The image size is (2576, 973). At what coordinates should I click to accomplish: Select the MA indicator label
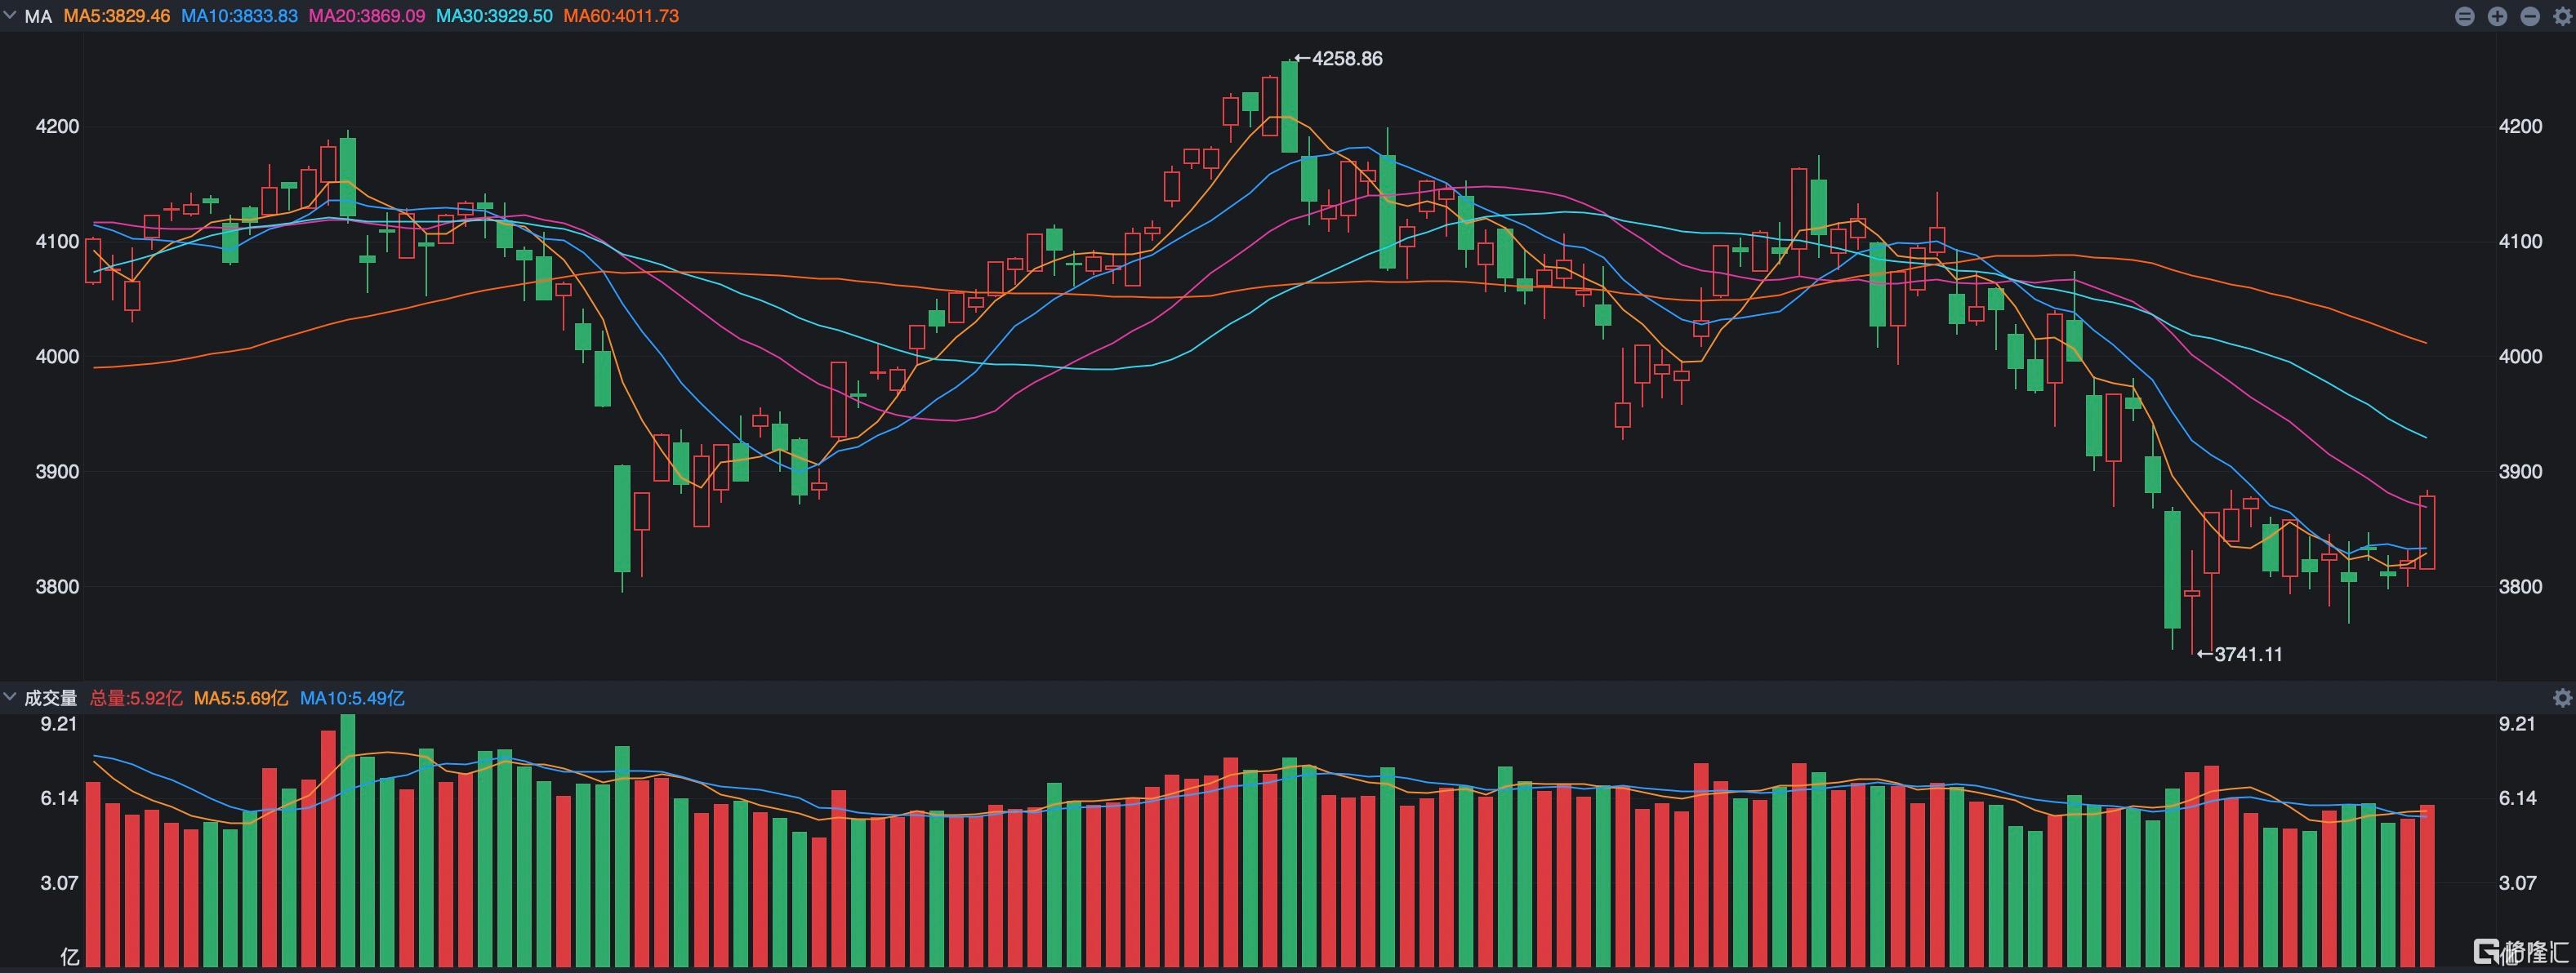pyautogui.click(x=38, y=17)
